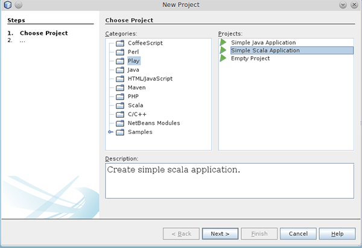The width and height of the screenshot is (362, 248).
Task: Choose Simple Scala Application project
Action: pos(292,50)
